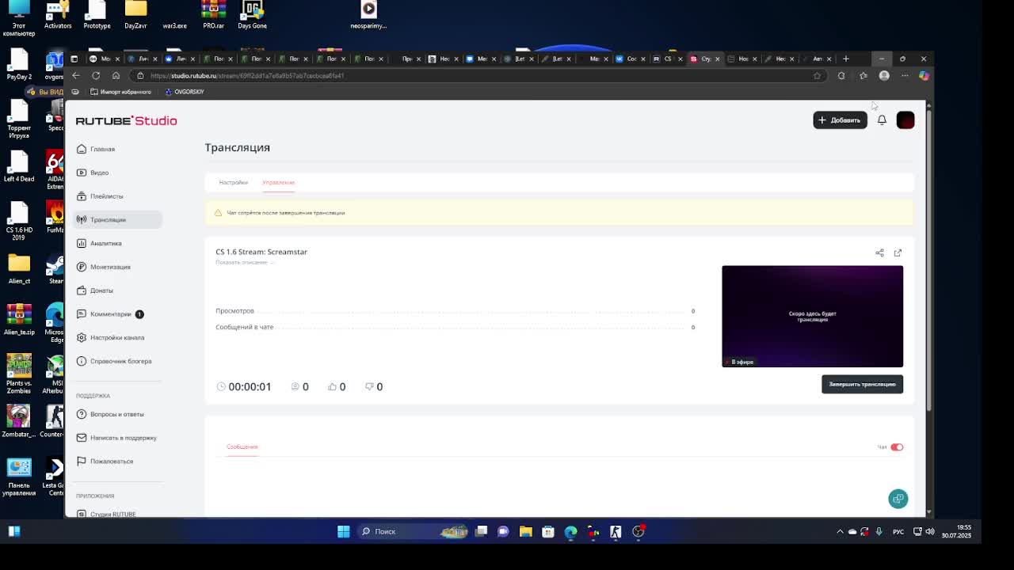Image resolution: width=1014 pixels, height=570 pixels.
Task: Click the Добавить button
Action: pyautogui.click(x=840, y=120)
